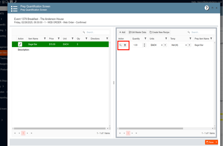
Task: Click the Quantity column filter icon
Action: (145, 39)
